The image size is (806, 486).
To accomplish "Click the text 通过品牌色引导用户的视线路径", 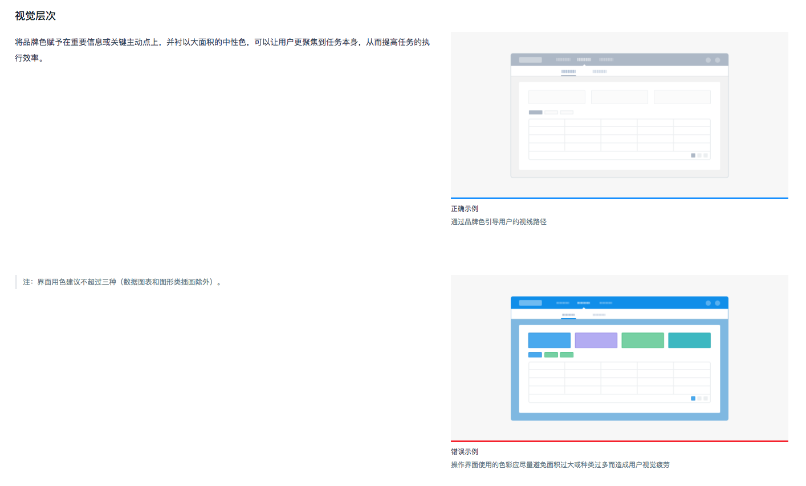I will click(x=499, y=222).
